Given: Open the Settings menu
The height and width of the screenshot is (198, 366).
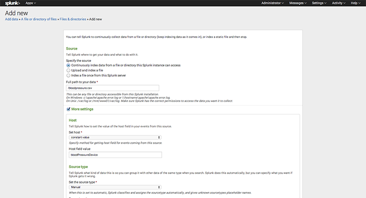Looking at the screenshot, I should click(x=319, y=3).
